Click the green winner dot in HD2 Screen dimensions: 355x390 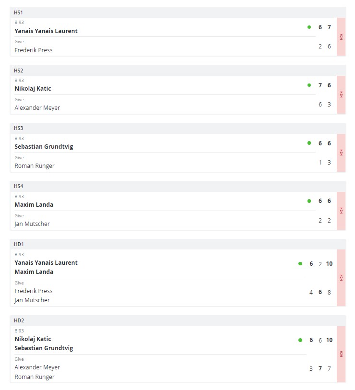tap(300, 340)
